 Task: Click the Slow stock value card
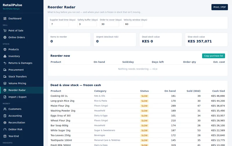coord(206,40)
